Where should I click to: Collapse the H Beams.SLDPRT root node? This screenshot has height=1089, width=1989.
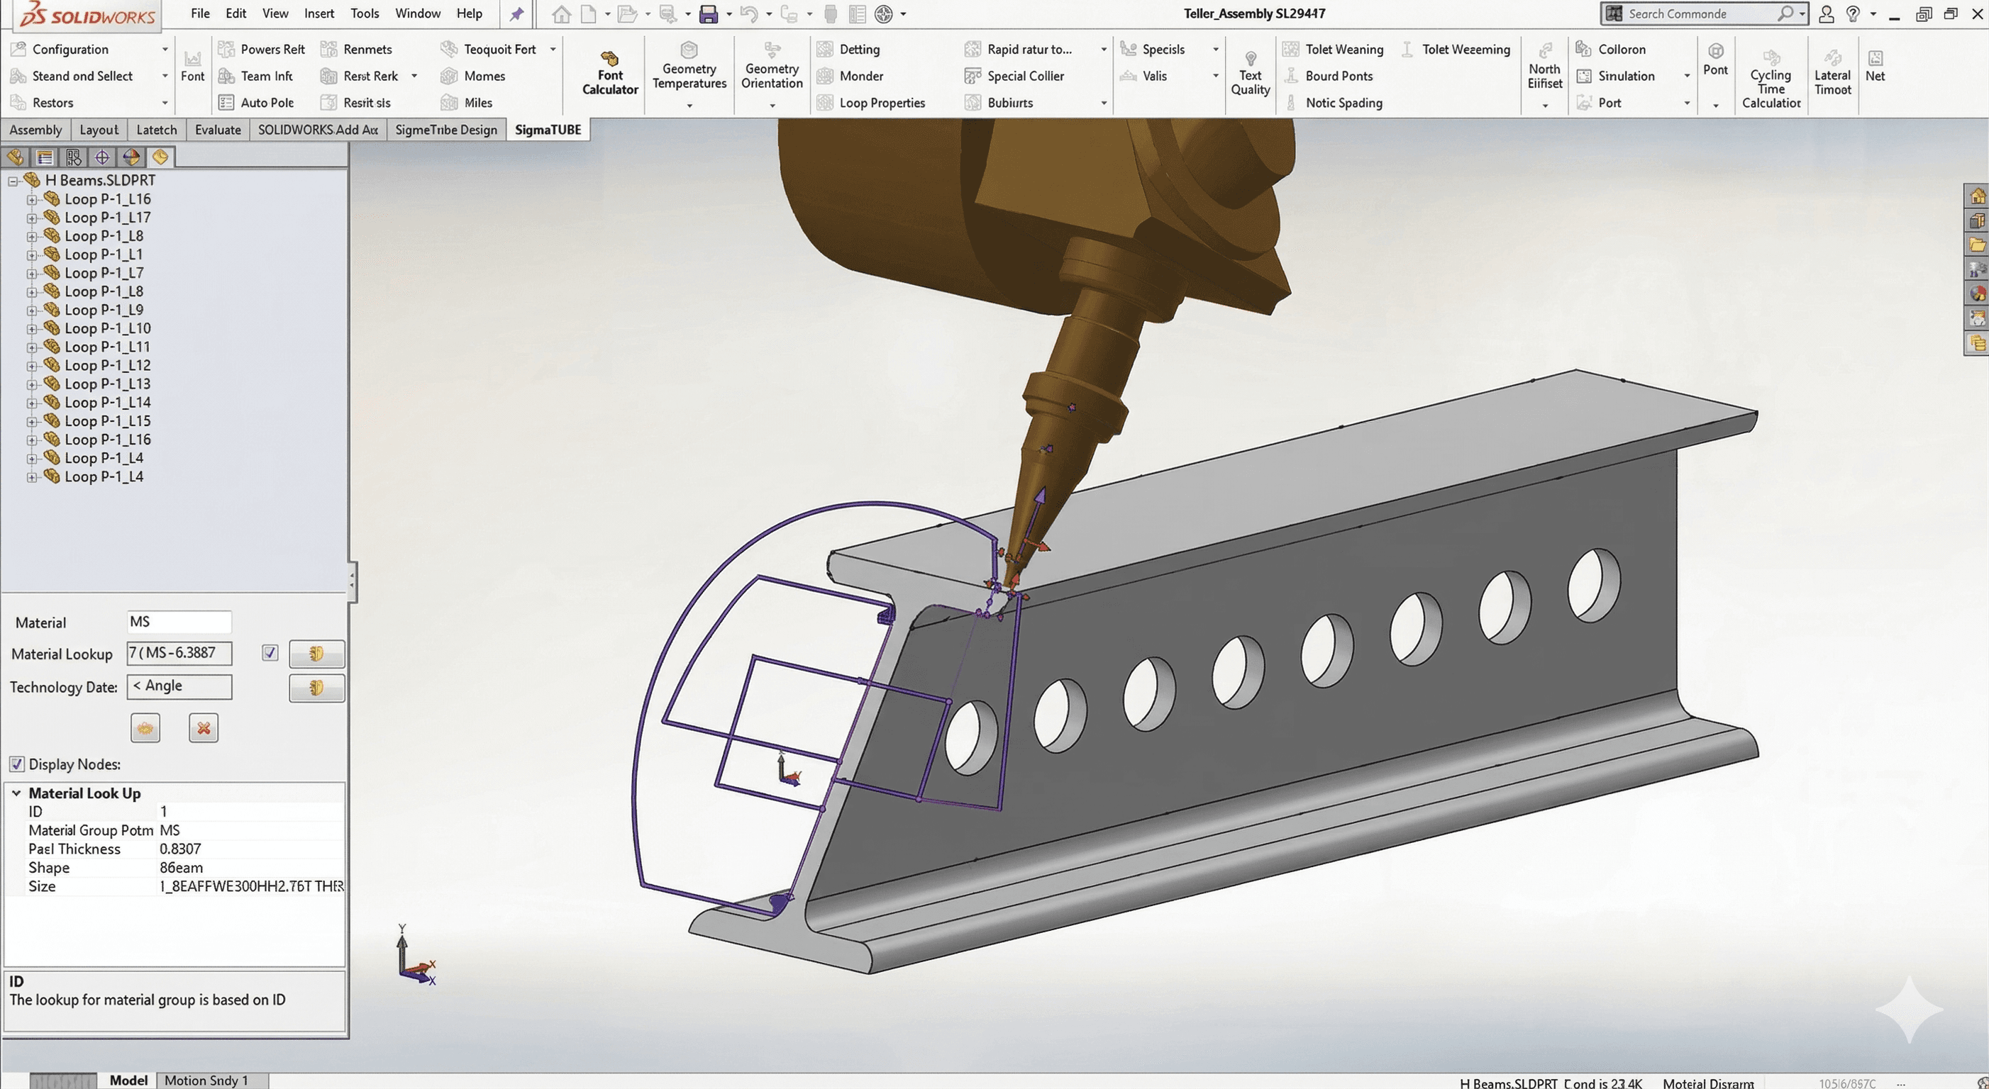[13, 181]
